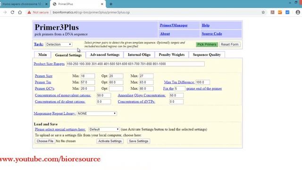Open the browser profile avatar icon
Viewport: 302px width, 170px height.
(x=298, y=12)
